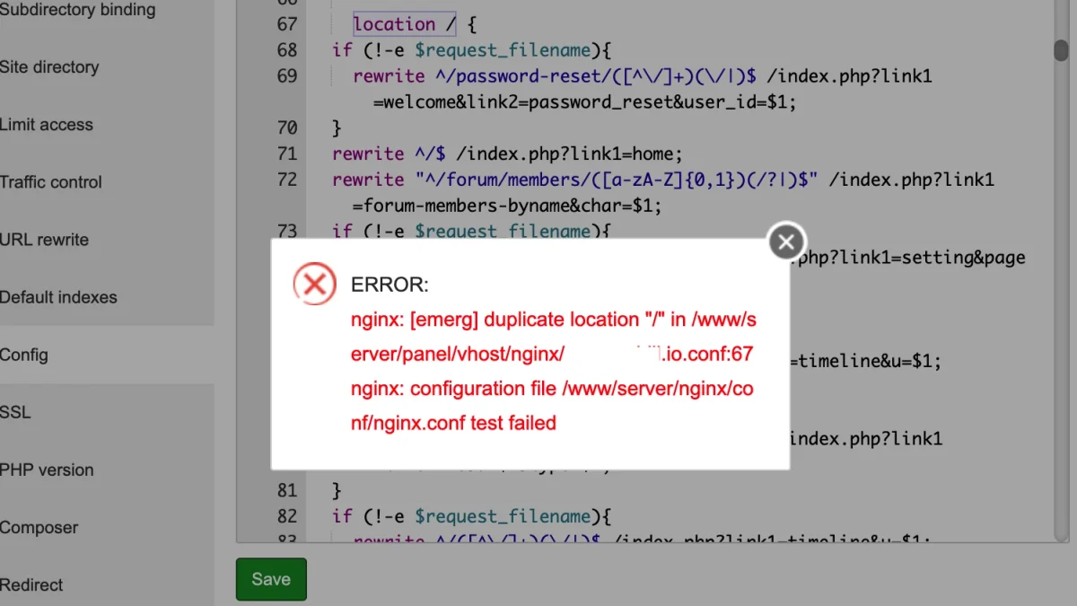
Task: Open the SSL settings tab
Action: [x=15, y=412]
